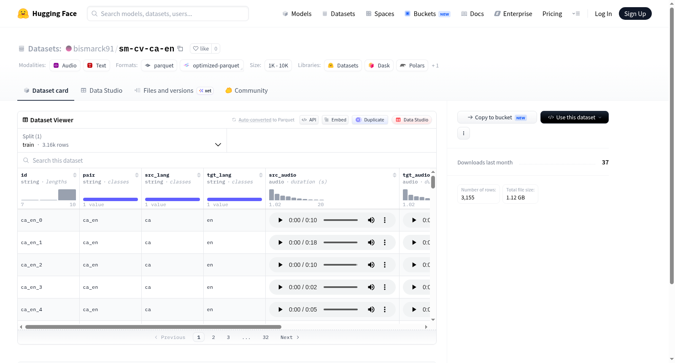This screenshot has width=675, height=363.
Task: Click the Sign Up button
Action: pos(635,13)
